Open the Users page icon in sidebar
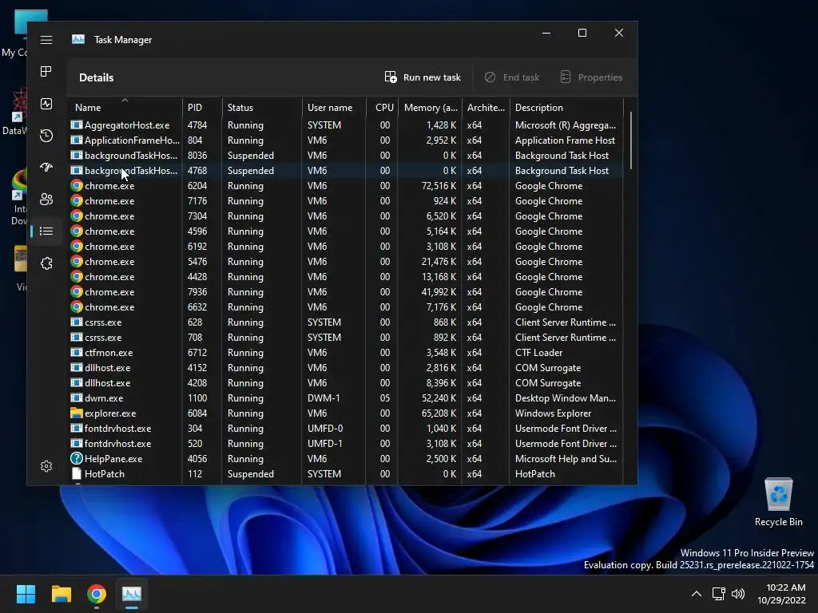818x613 pixels. click(x=46, y=199)
